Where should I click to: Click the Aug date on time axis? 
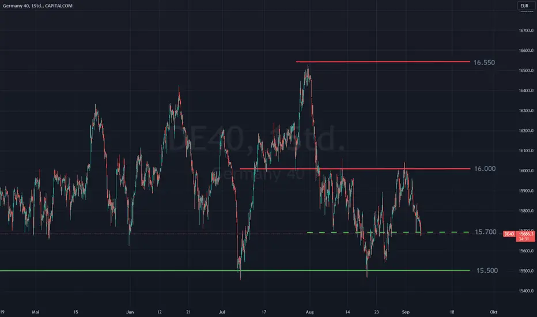(309, 312)
